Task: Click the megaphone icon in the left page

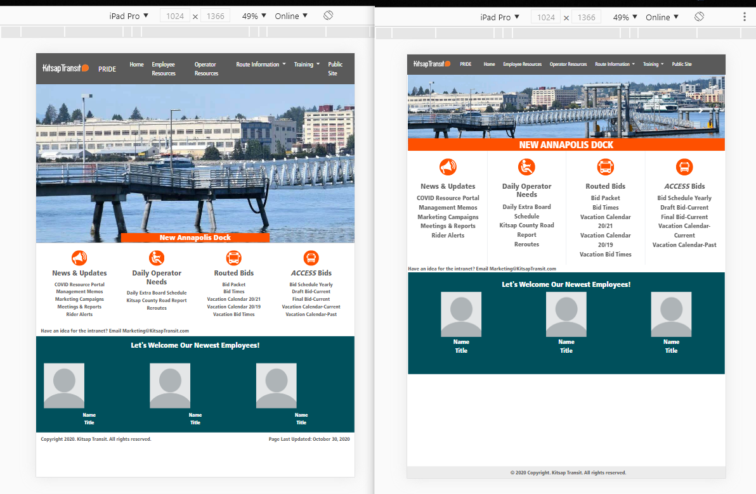Action: tap(79, 258)
